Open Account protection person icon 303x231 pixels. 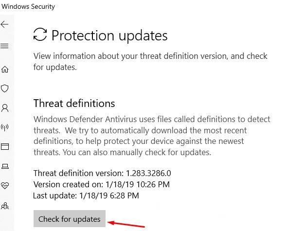click(x=5, y=107)
